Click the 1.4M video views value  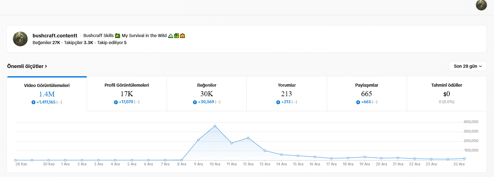pyautogui.click(x=47, y=94)
